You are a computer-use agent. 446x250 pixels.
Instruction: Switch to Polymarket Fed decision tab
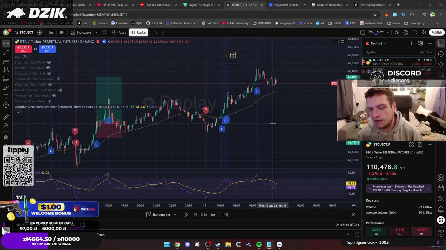click(287, 5)
